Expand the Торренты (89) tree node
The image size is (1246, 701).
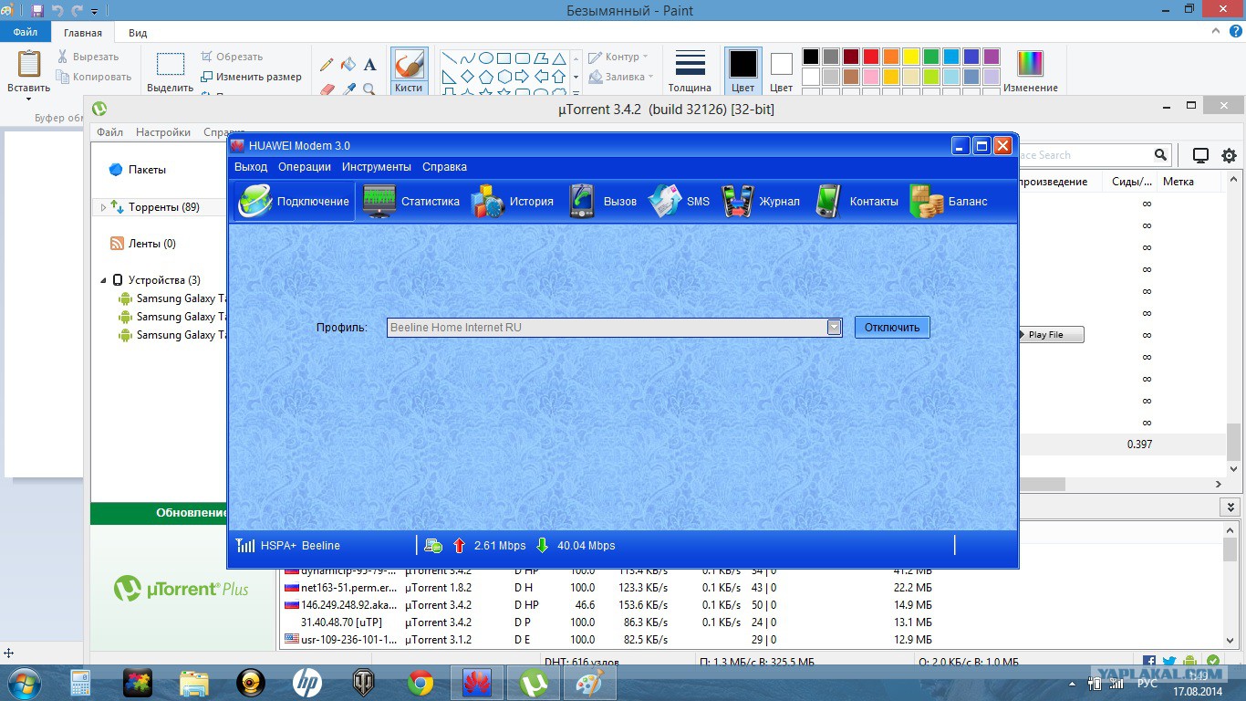coord(103,207)
